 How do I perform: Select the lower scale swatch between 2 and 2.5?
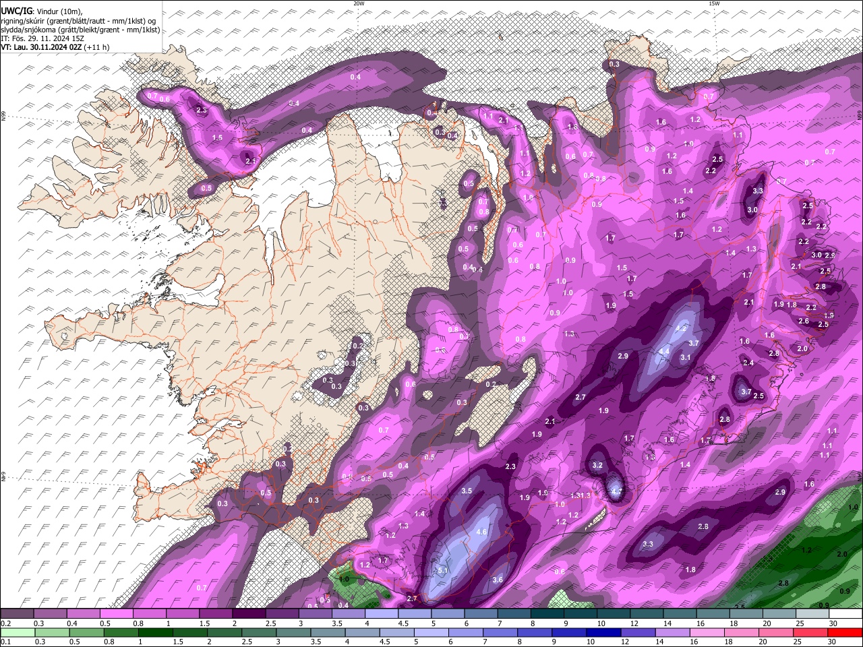point(225,632)
